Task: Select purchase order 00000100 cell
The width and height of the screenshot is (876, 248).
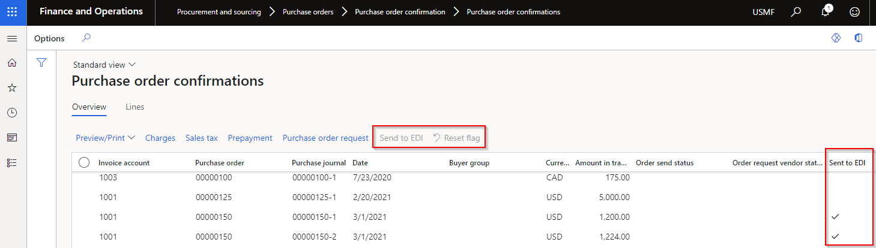Action: tap(214, 177)
